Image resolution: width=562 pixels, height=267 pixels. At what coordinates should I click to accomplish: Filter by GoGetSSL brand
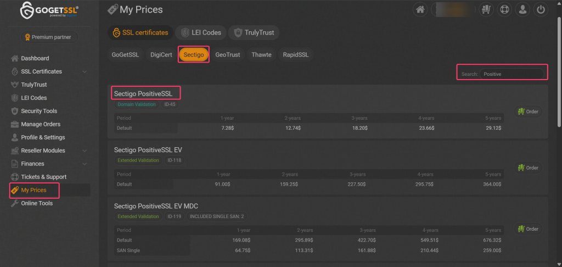126,55
